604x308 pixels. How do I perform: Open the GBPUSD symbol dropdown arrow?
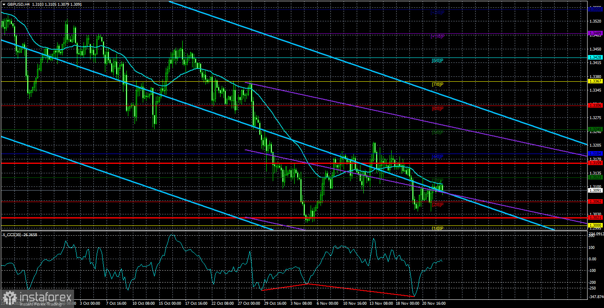(x=3, y=3)
